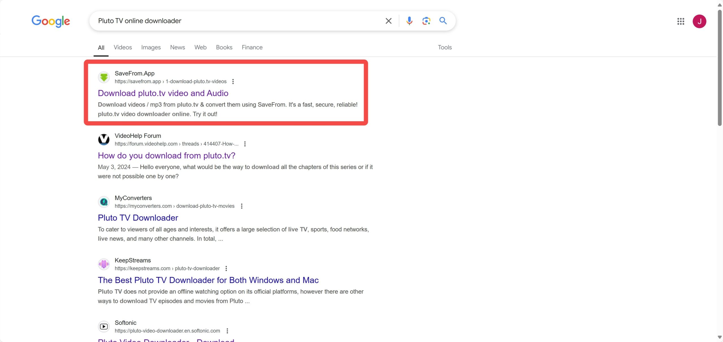Viewport: 723px width, 342px height.
Task: Open the Google apps grid
Action: tap(681, 21)
